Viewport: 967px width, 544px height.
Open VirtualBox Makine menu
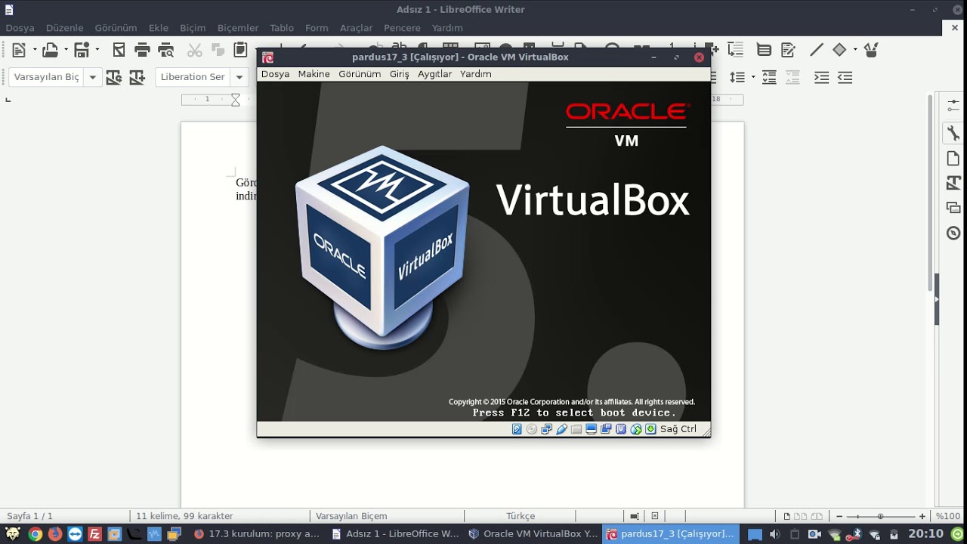pyautogui.click(x=314, y=74)
